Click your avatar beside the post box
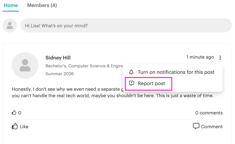 (x=10, y=25)
